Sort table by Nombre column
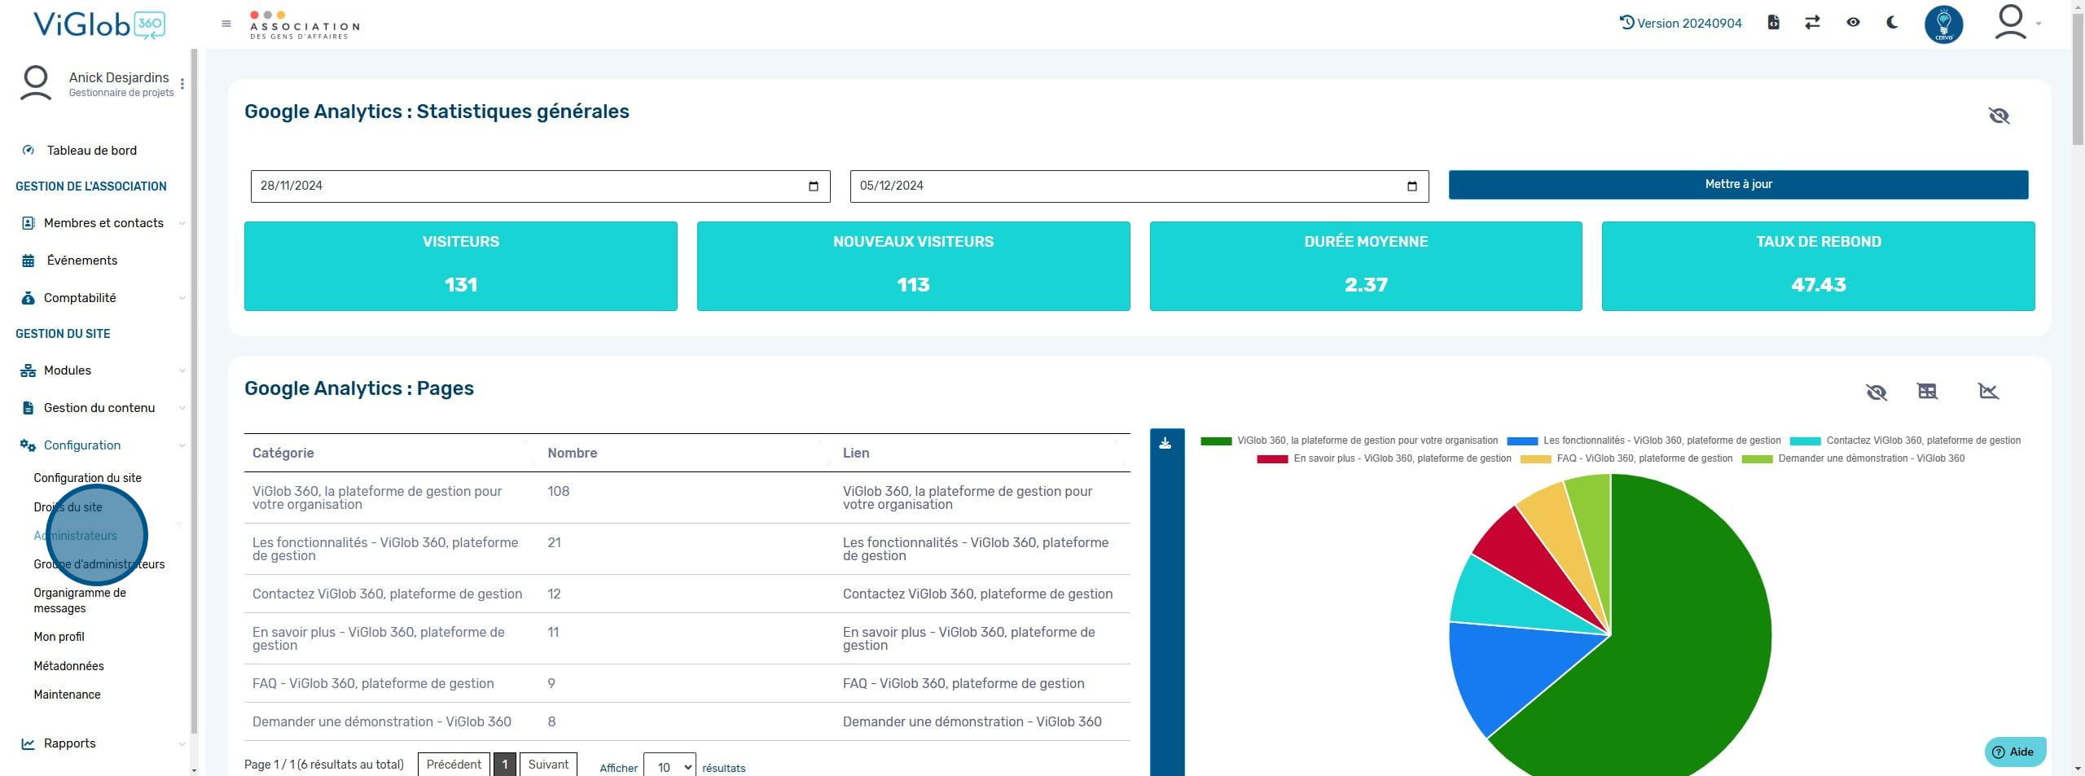Screen dimensions: 2085x776 (x=687, y=454)
